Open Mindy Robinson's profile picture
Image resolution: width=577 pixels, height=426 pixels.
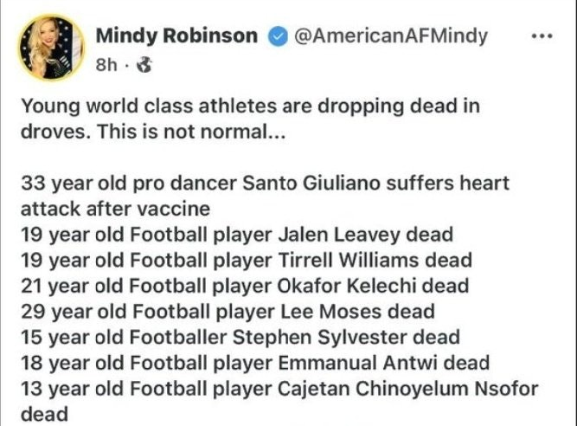(x=51, y=45)
